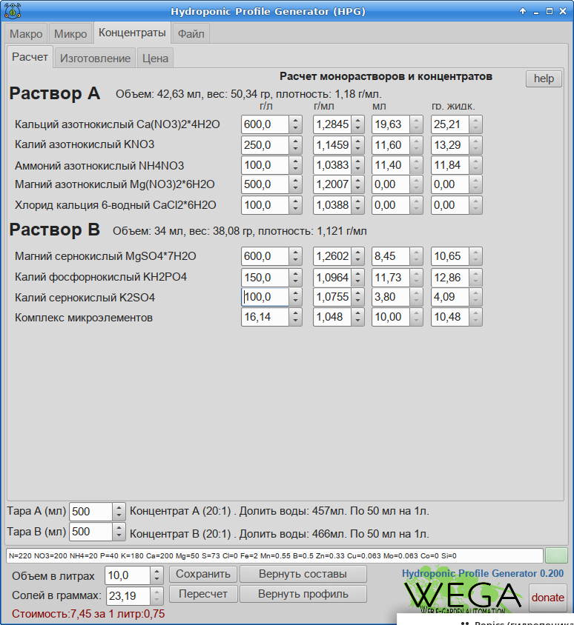Adjust Тара A (мл) spinner arrows

119,512
